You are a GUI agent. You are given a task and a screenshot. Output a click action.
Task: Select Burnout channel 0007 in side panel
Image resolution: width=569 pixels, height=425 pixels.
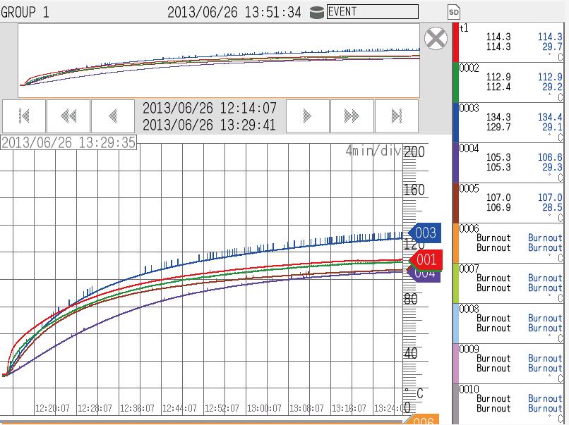[512, 283]
